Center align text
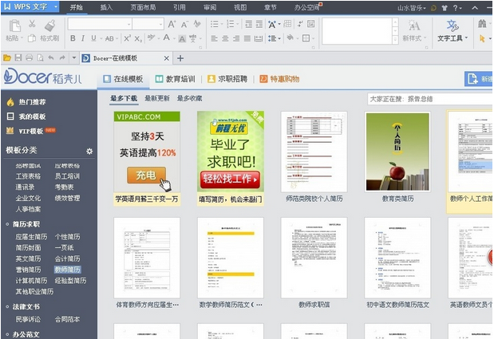The height and width of the screenshot is (339, 494). (225, 38)
